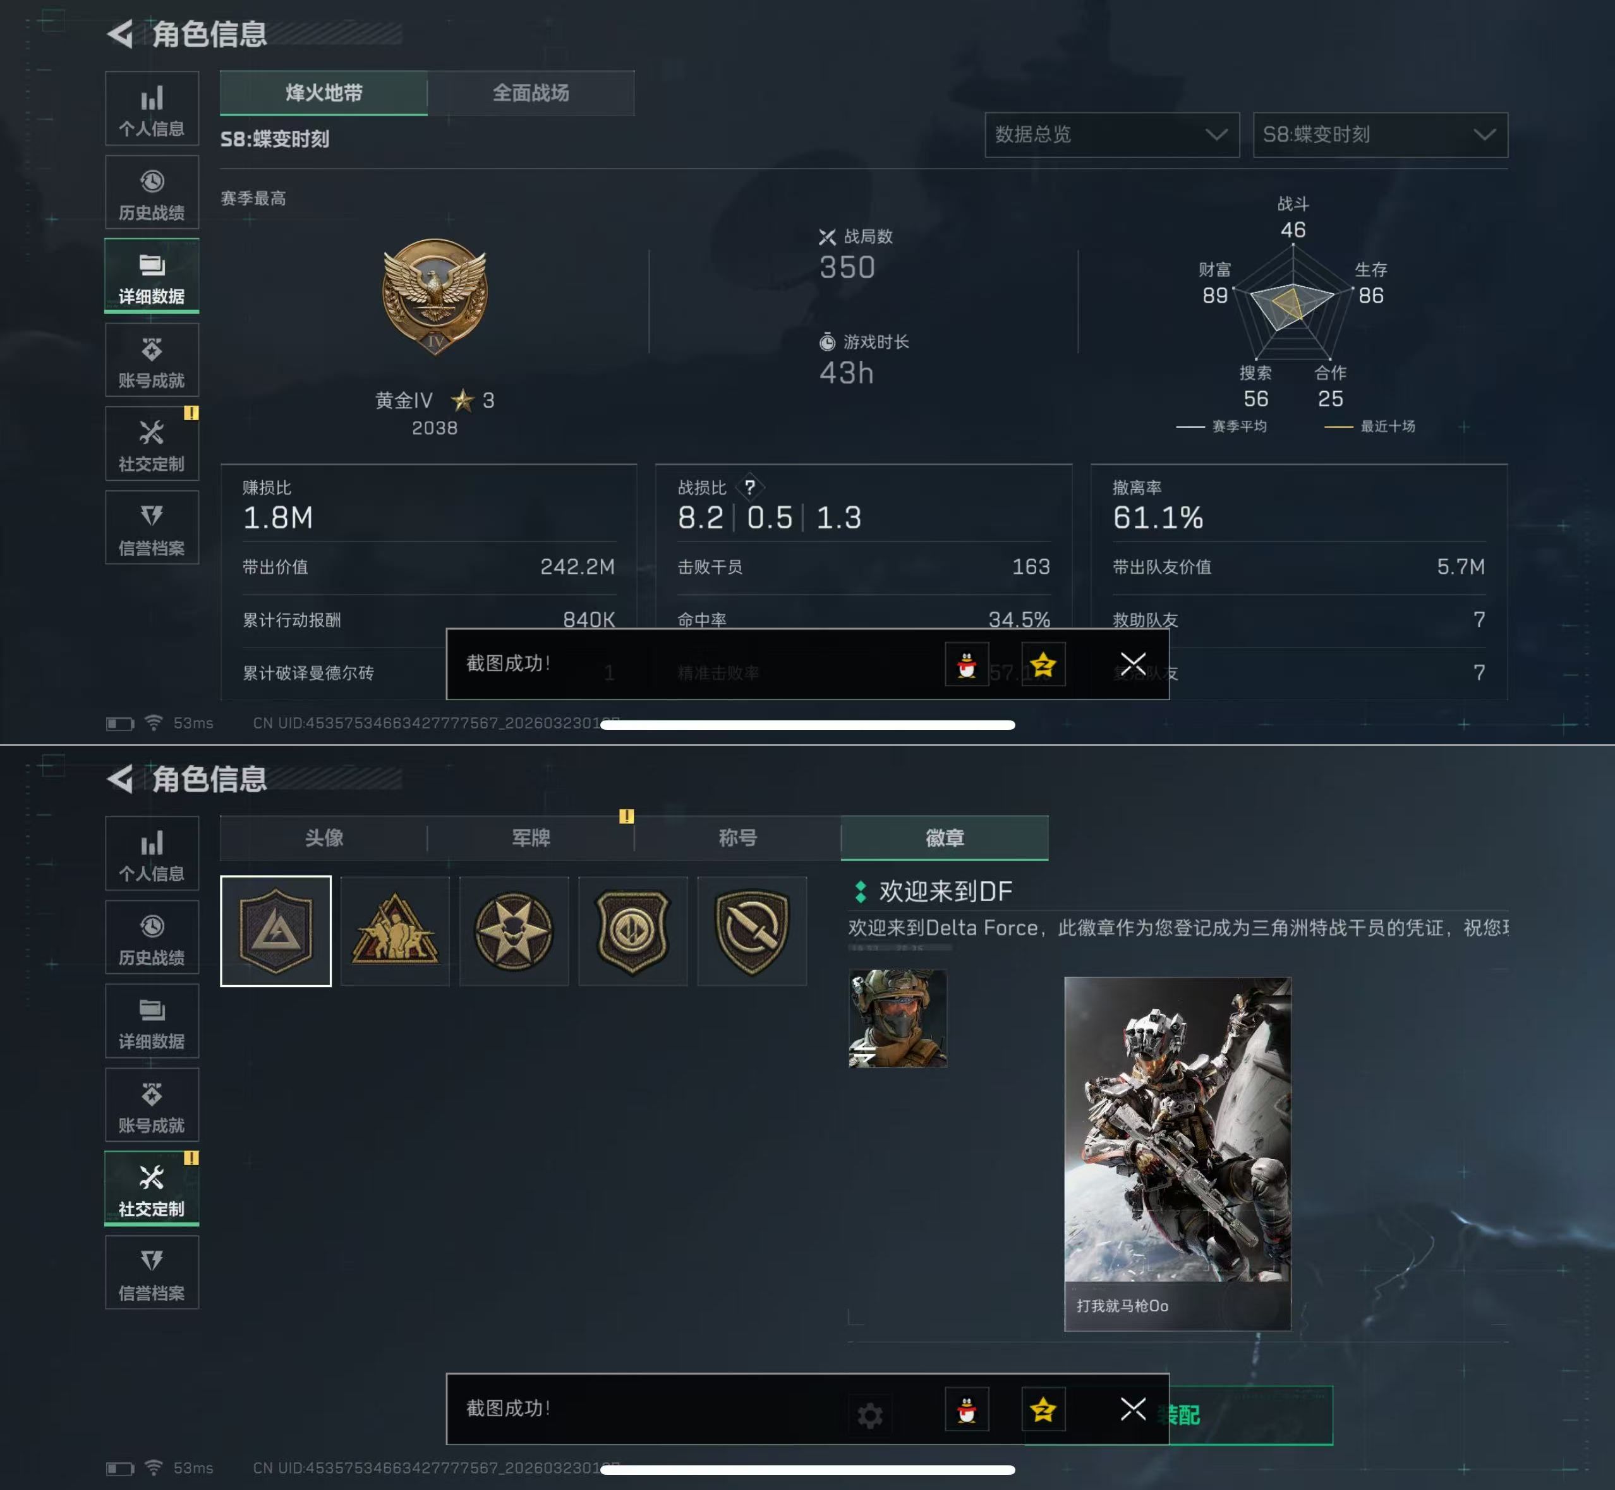
Task: Select the star skull round badge
Action: point(514,931)
